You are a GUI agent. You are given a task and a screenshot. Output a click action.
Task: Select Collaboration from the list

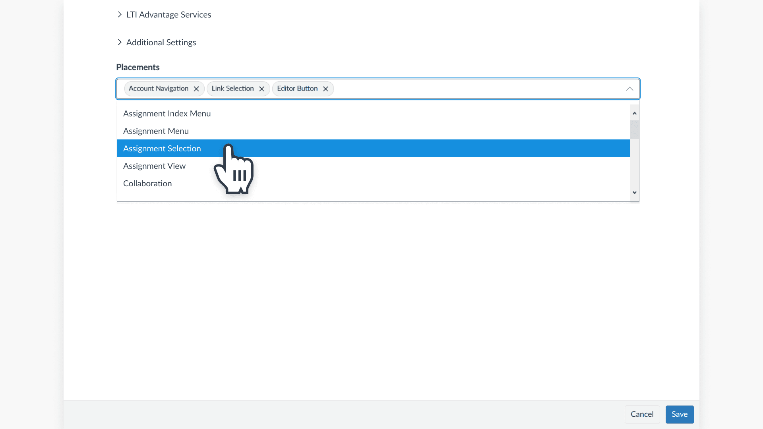(x=147, y=183)
